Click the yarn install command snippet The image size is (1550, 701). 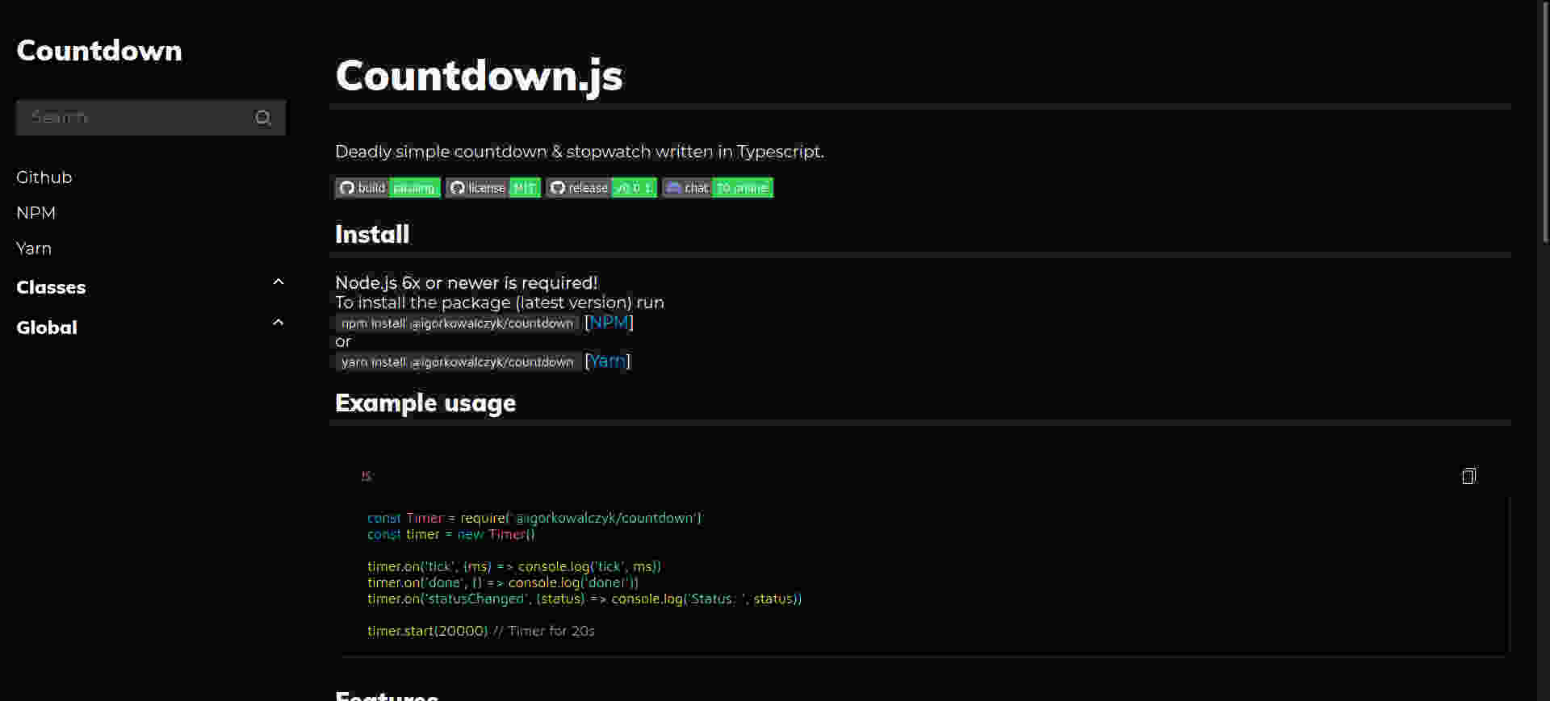tap(457, 362)
